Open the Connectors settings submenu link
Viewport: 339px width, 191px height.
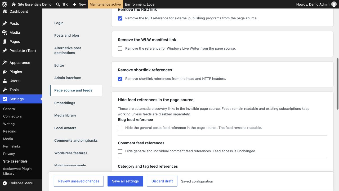coord(12,116)
